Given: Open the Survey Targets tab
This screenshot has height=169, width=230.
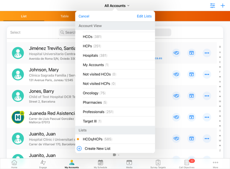Looking at the screenshot, I should 158,164.
